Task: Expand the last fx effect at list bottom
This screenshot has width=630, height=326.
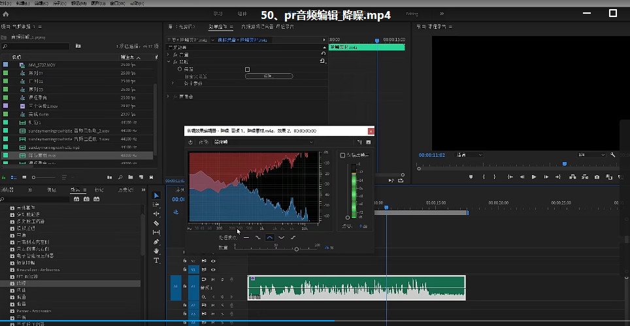Action: (x=169, y=97)
